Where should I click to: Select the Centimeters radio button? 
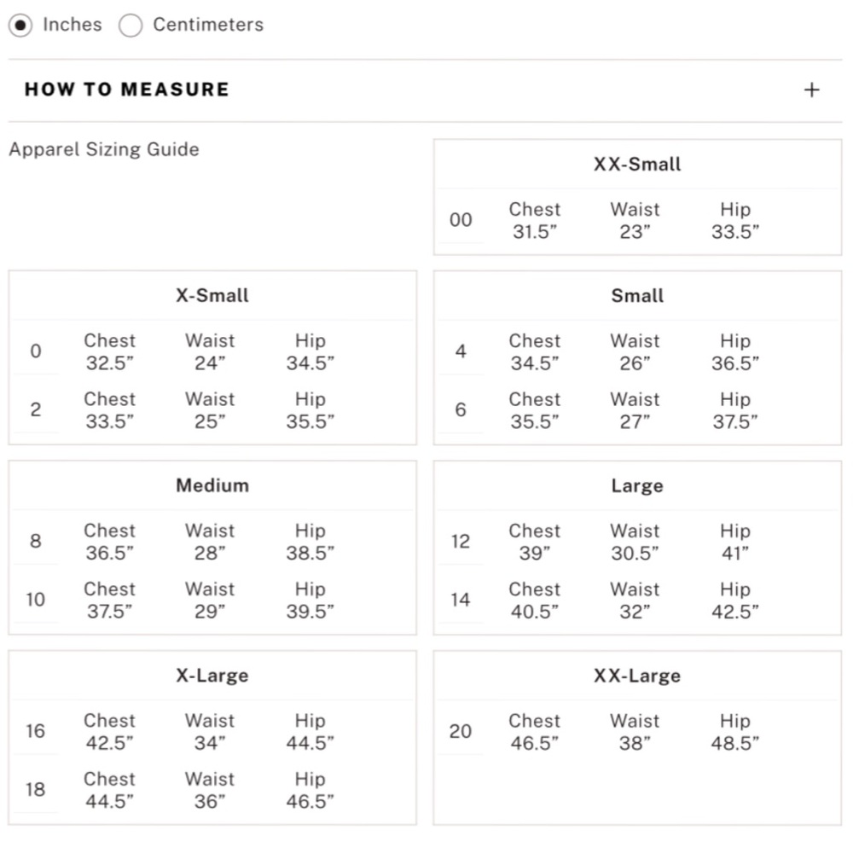pyautogui.click(x=131, y=25)
